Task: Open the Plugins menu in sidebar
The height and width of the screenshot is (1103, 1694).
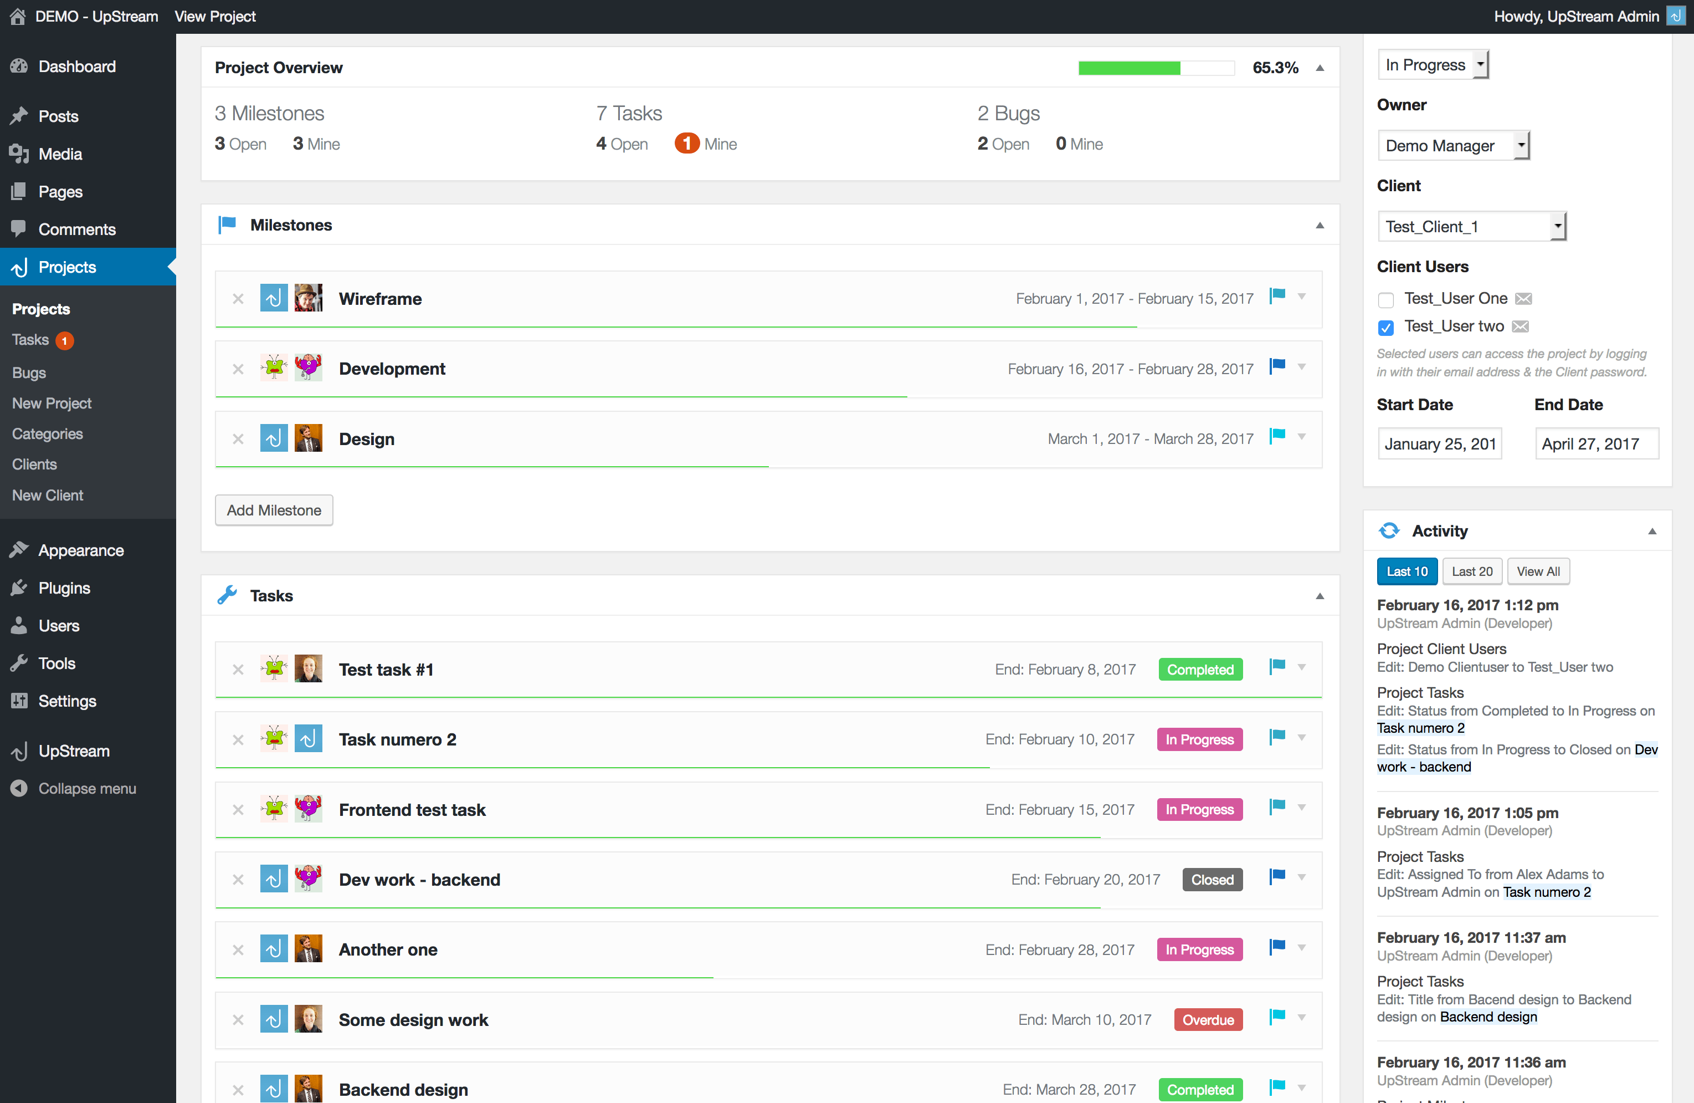Action: 64,588
